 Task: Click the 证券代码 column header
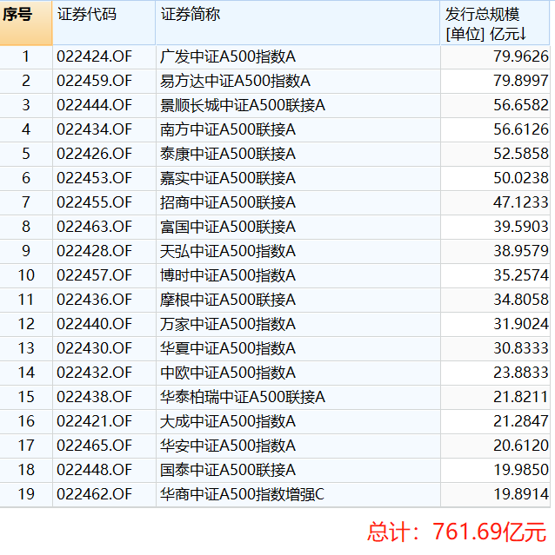point(104,23)
